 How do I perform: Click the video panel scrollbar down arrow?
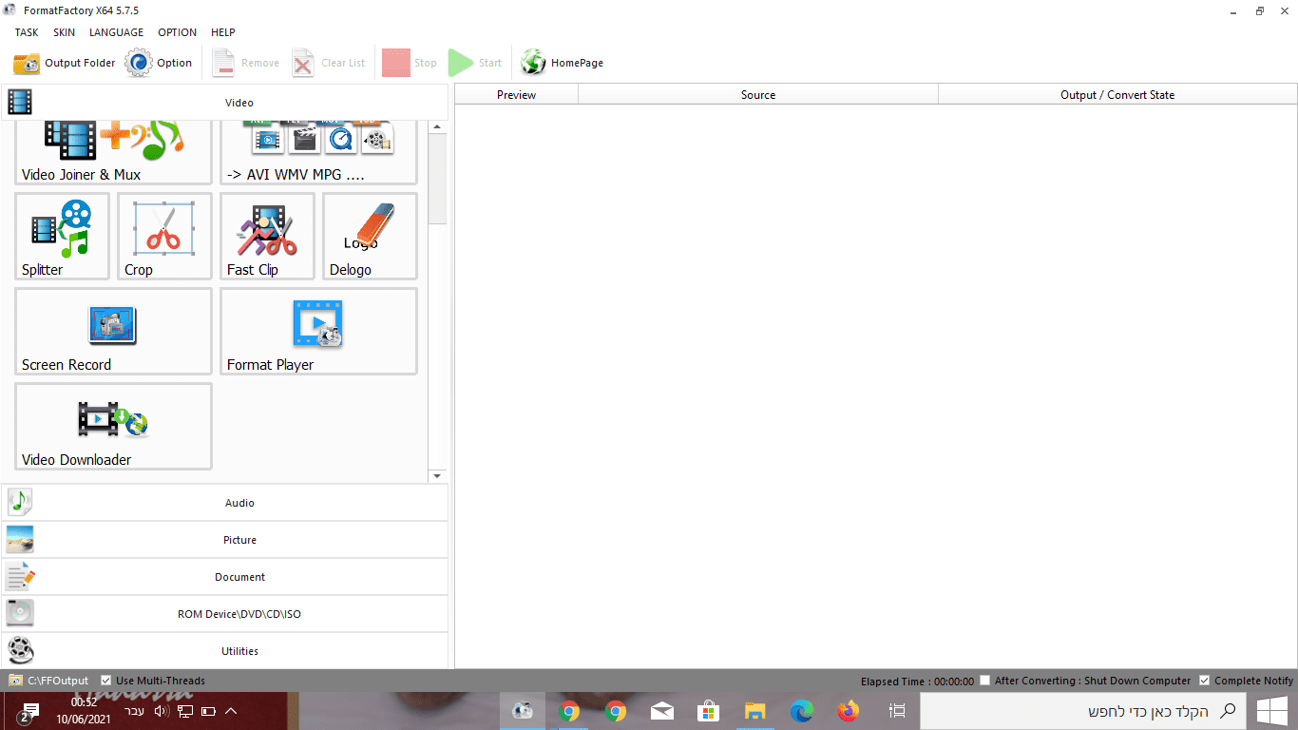[437, 475]
